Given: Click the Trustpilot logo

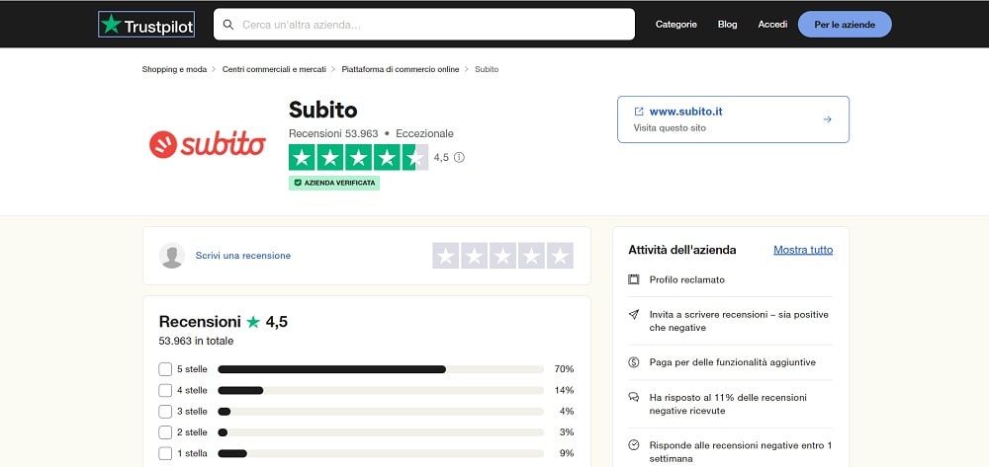Looking at the screenshot, I should point(146,25).
